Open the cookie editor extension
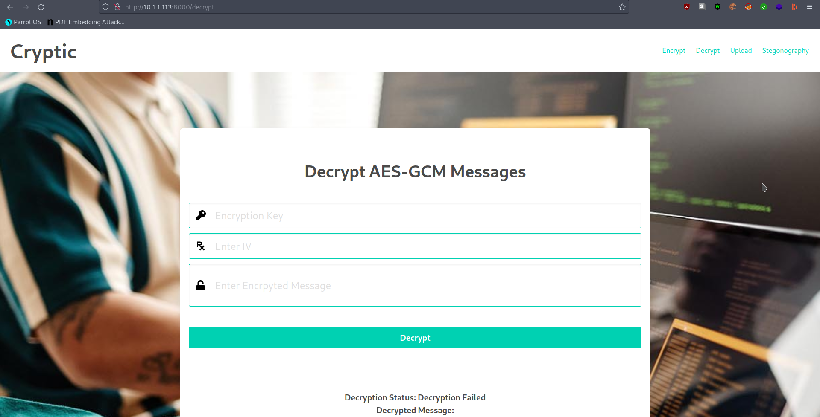Viewport: 820px width, 417px height. point(733,7)
